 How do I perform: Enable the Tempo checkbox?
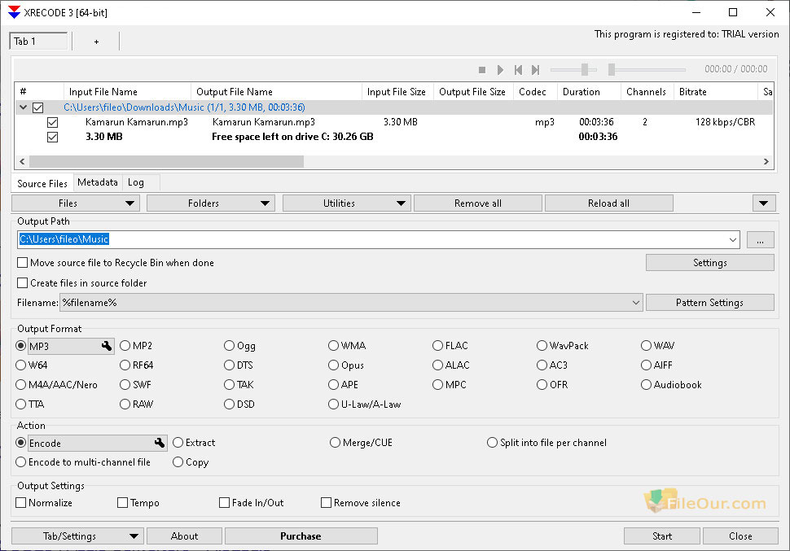pos(122,503)
